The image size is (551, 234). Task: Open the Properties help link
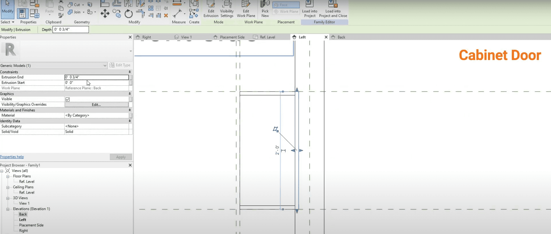coord(12,157)
